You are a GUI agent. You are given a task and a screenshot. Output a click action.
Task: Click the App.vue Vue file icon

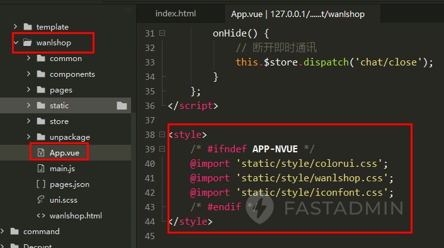point(41,152)
